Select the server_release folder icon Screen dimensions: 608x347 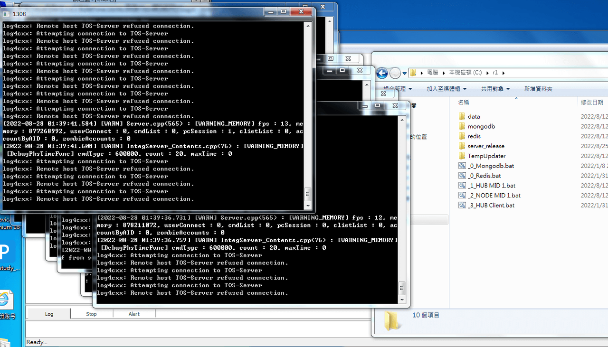point(462,146)
